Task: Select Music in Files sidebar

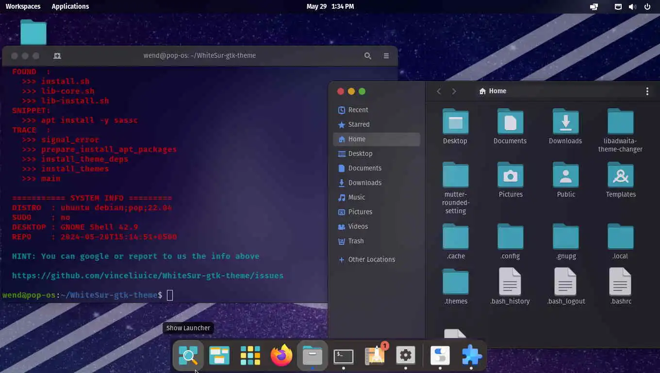Action: [377, 198]
